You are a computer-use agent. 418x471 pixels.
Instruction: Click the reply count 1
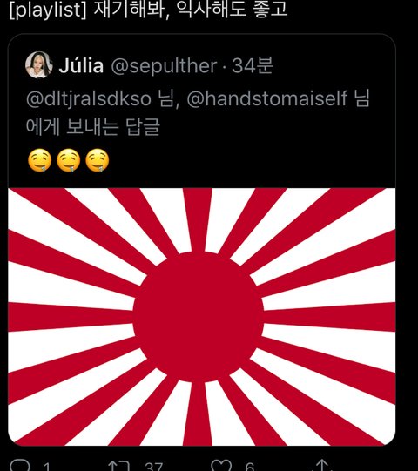pos(46,467)
